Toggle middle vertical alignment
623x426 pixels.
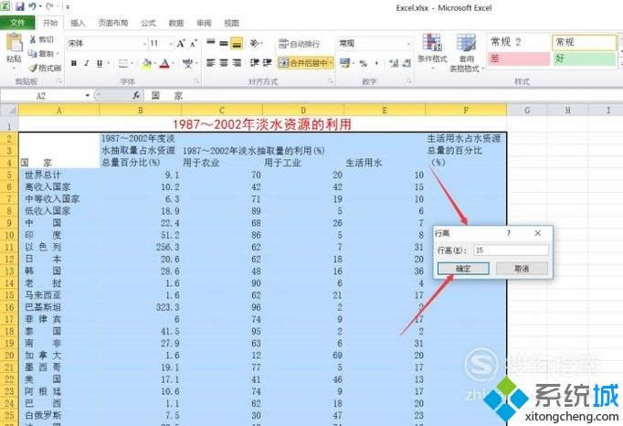coord(224,43)
